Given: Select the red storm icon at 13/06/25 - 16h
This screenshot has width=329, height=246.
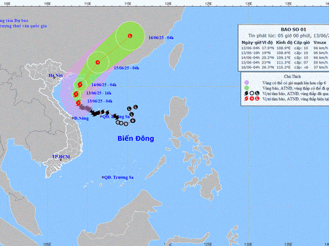Looking at the screenshot, I should click(x=76, y=94).
